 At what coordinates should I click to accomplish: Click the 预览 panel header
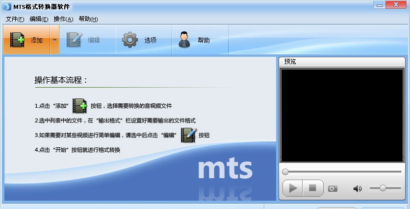tap(342, 62)
